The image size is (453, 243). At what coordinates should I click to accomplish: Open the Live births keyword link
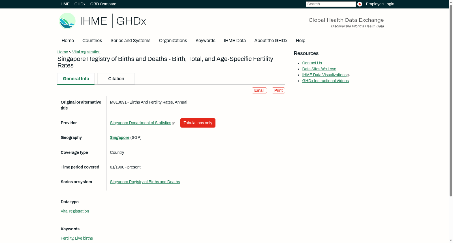pyautogui.click(x=84, y=238)
